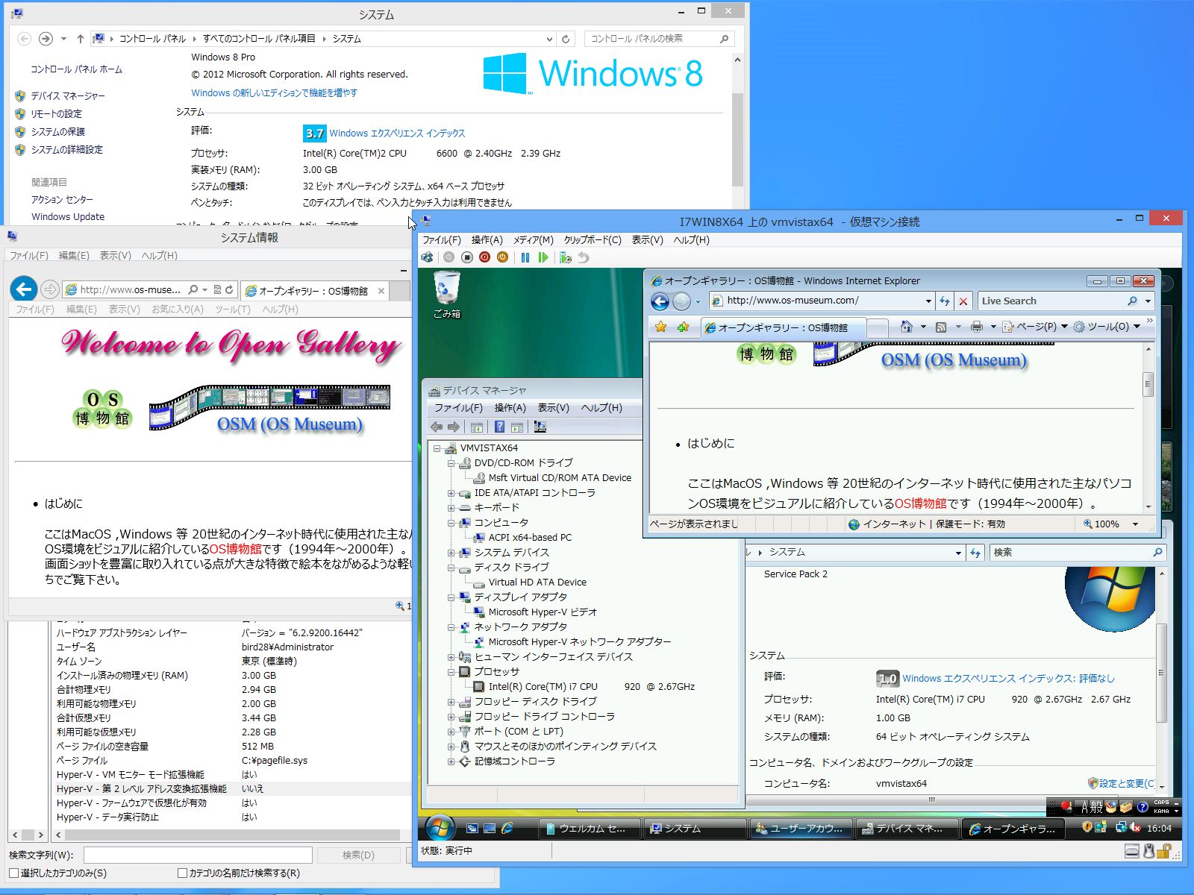Expand the フロッピー ディスク ドライブ node
1194x895 pixels.
451,702
